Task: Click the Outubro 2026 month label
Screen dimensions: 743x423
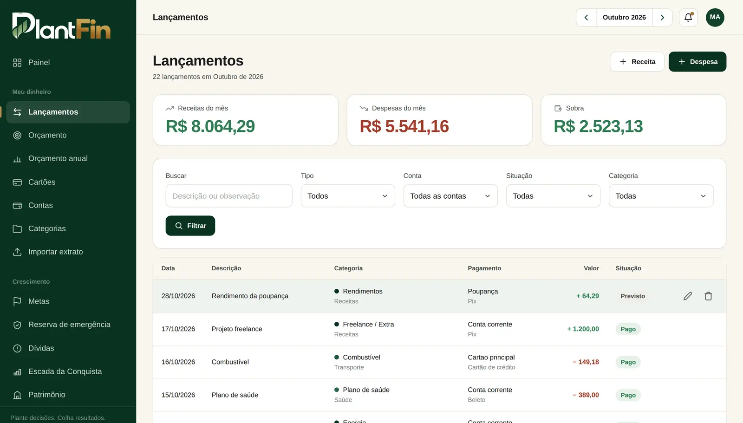Action: click(x=624, y=18)
